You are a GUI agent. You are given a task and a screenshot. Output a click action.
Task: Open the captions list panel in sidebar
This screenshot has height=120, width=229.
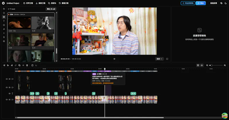click(4, 37)
